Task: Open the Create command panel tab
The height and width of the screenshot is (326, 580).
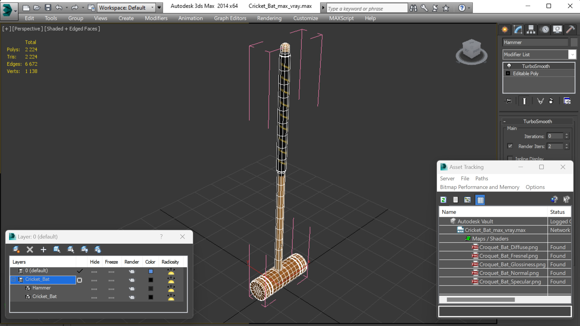Action: tap(505, 30)
